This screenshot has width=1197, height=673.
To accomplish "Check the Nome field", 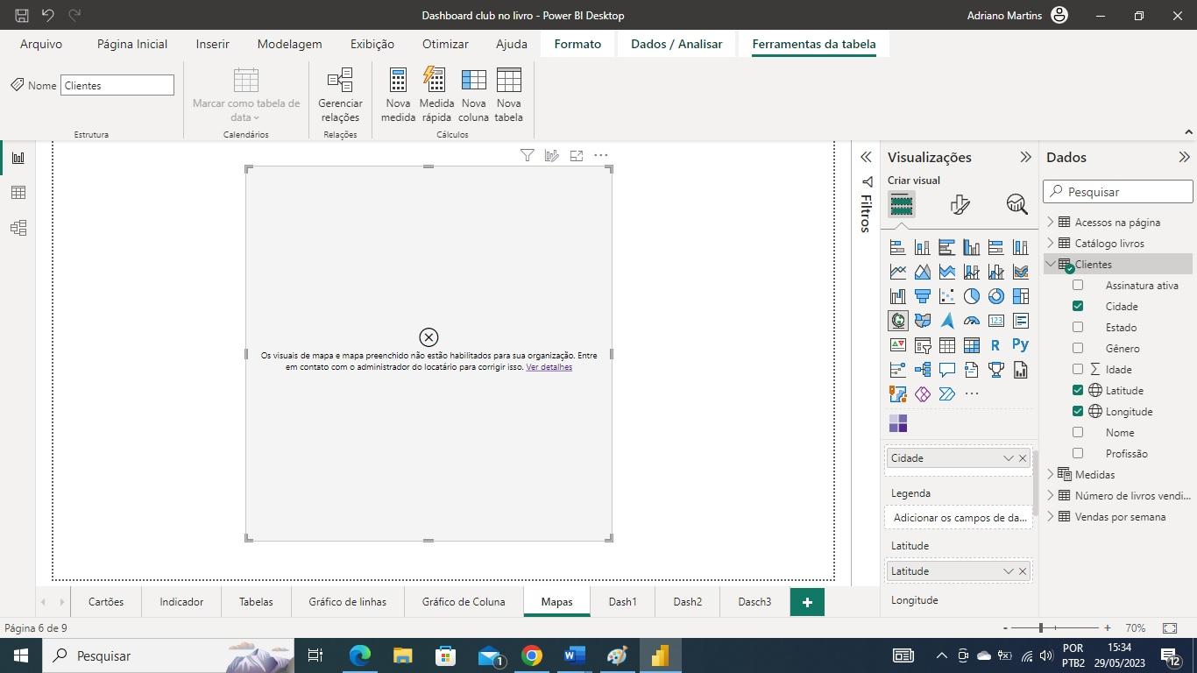I will pos(1078,432).
